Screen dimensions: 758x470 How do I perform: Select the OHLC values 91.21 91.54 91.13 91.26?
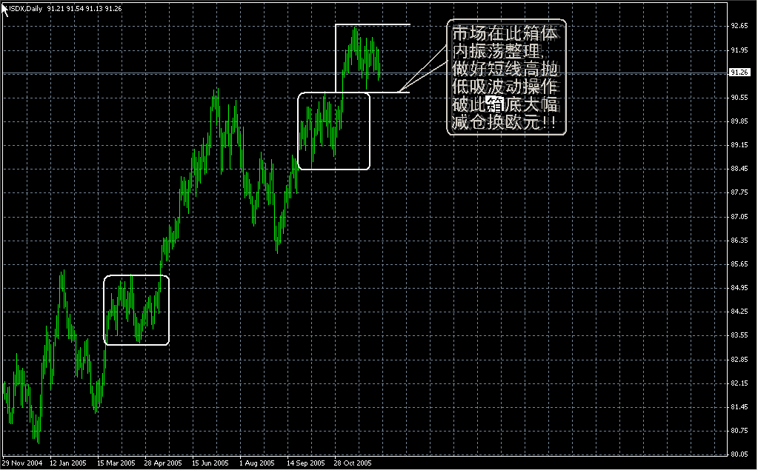(x=84, y=9)
